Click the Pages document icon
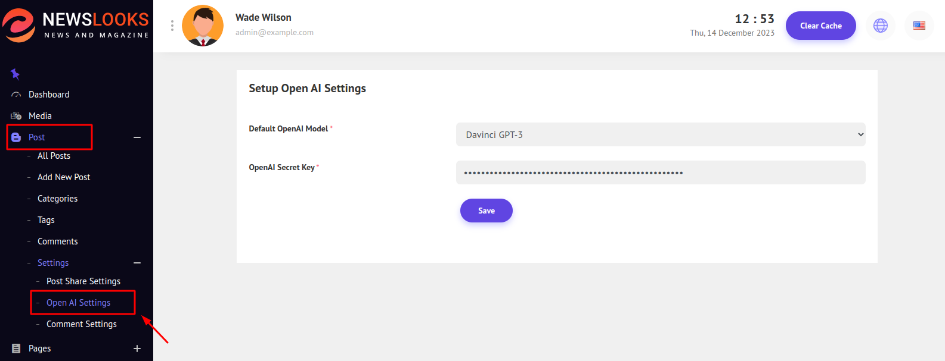The width and height of the screenshot is (945, 361). pos(16,349)
